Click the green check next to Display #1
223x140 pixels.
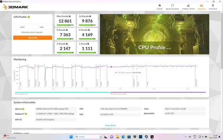coord(26,114)
